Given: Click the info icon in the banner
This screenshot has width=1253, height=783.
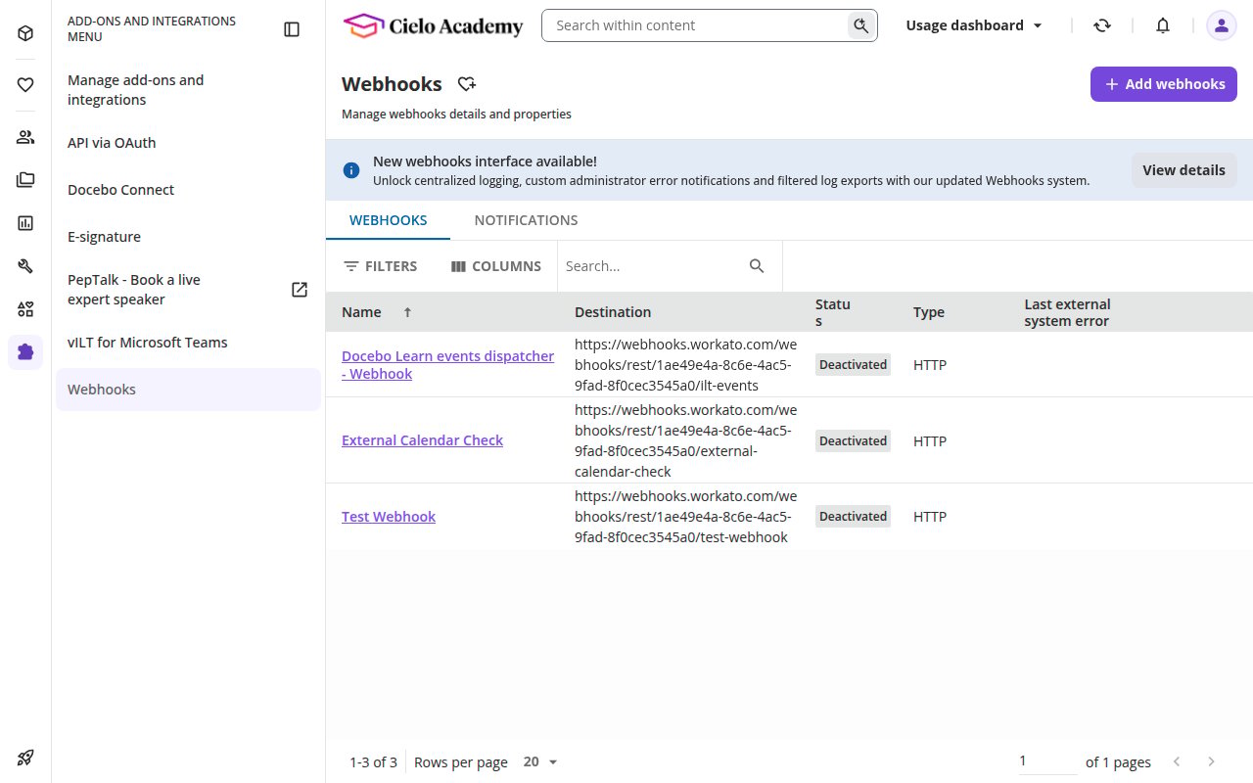Looking at the screenshot, I should coord(351,170).
